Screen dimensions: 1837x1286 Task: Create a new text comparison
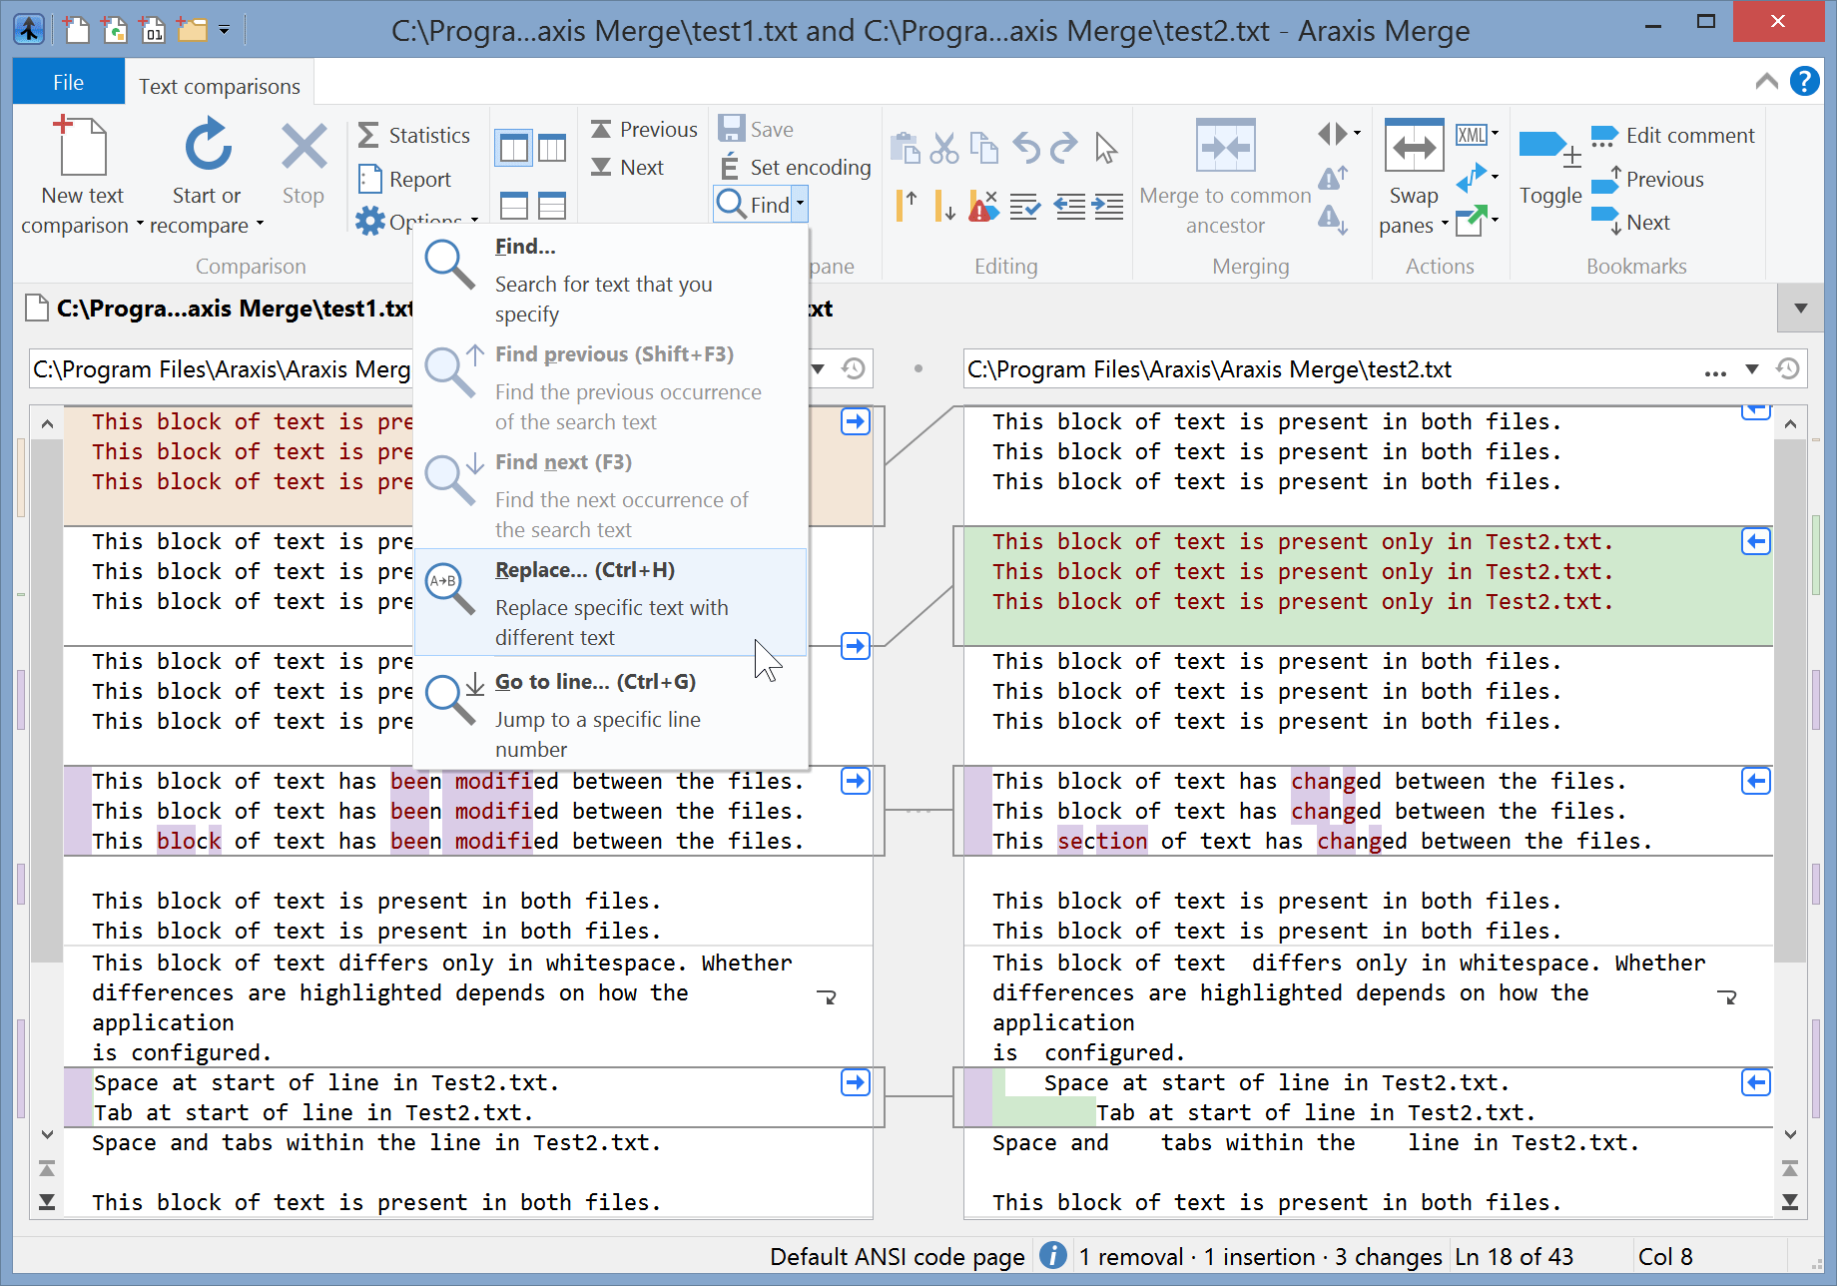[82, 150]
